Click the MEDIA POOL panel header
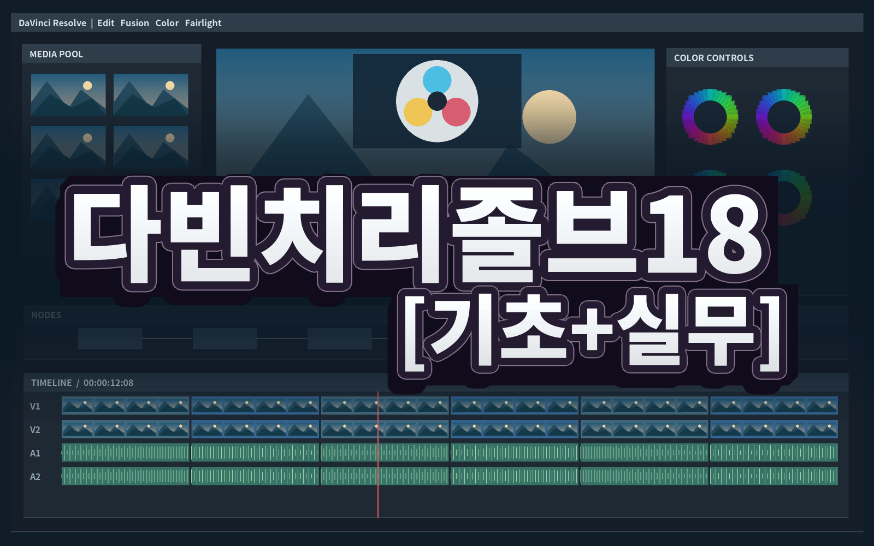The width and height of the screenshot is (874, 546). tap(111, 54)
